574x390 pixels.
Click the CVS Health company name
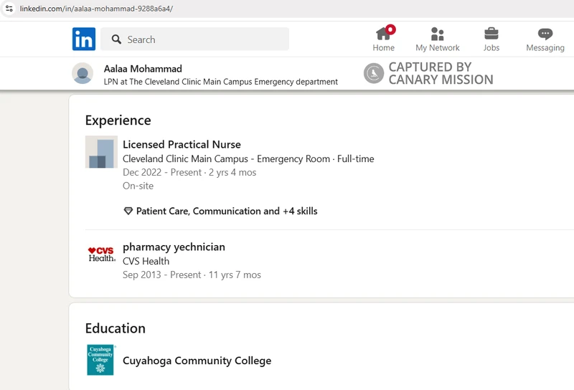(146, 261)
